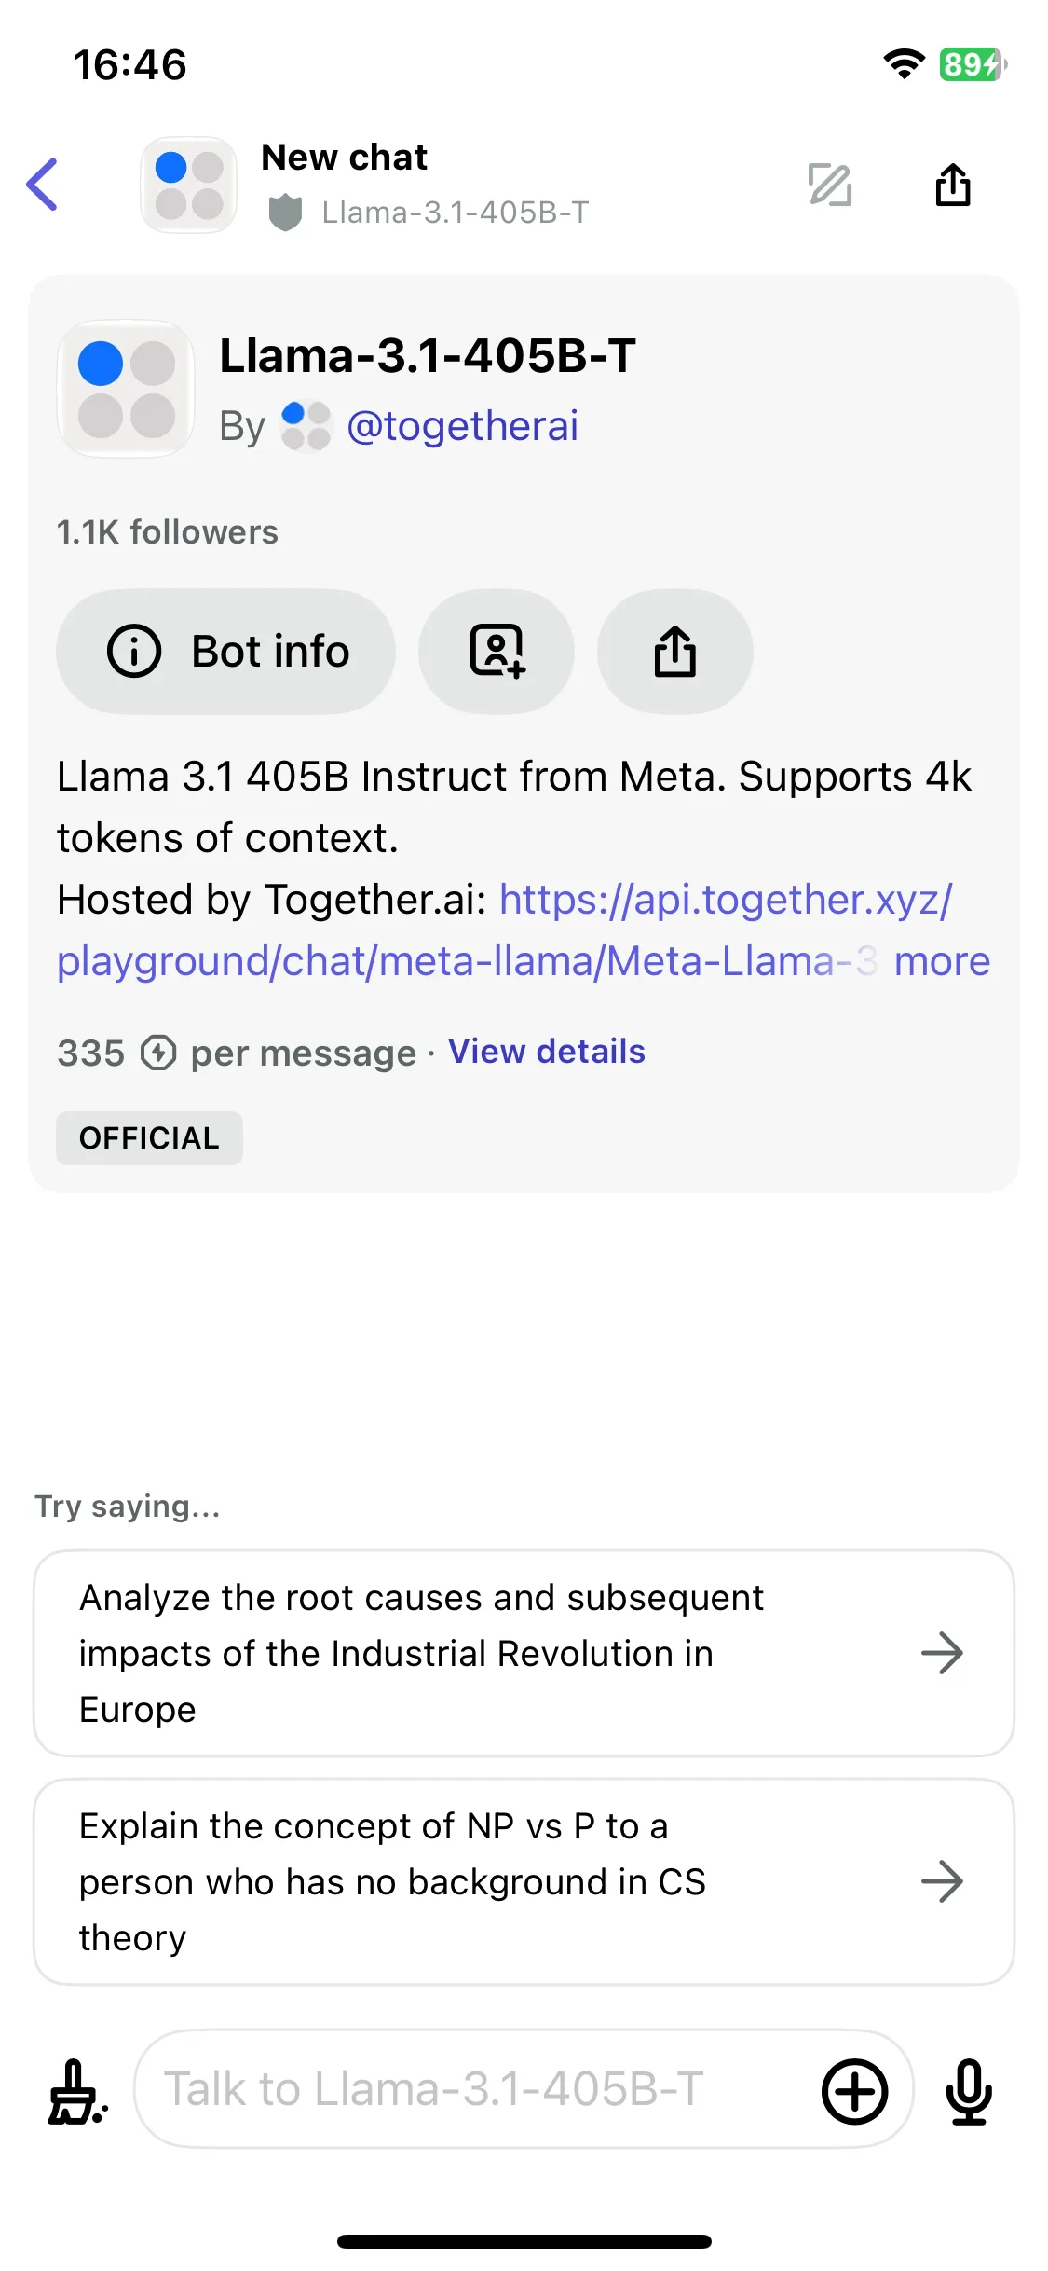Tap the blue back chevron
The image size is (1048, 2271).
point(43,185)
